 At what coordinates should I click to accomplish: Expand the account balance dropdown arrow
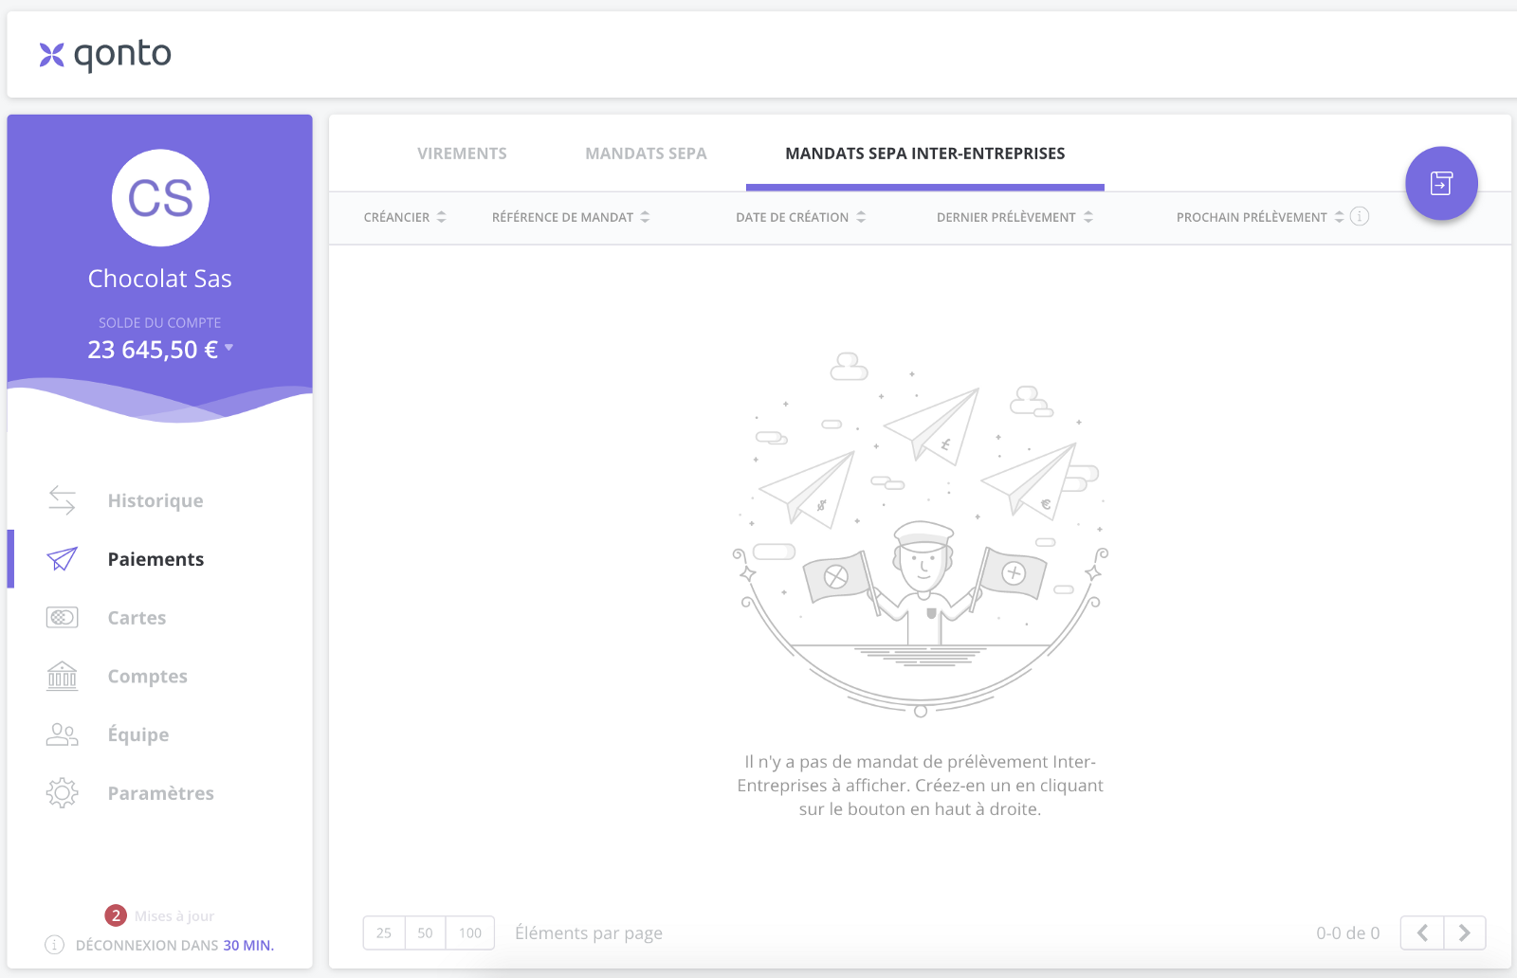point(229,348)
